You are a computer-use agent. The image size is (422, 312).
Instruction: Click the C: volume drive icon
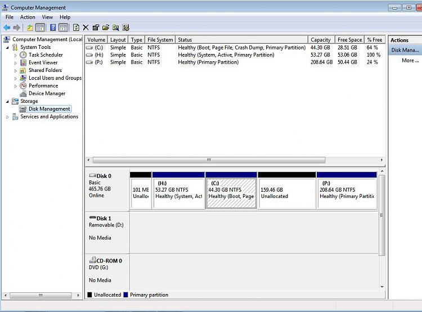click(x=89, y=48)
